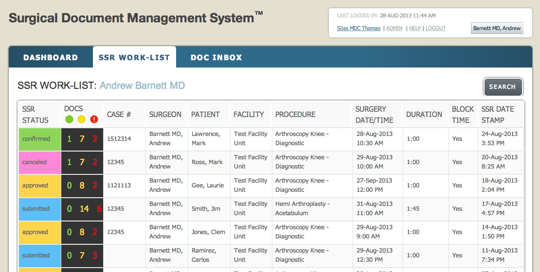Click red document count 6 in Smith row
540x272 pixels.
click(x=99, y=209)
